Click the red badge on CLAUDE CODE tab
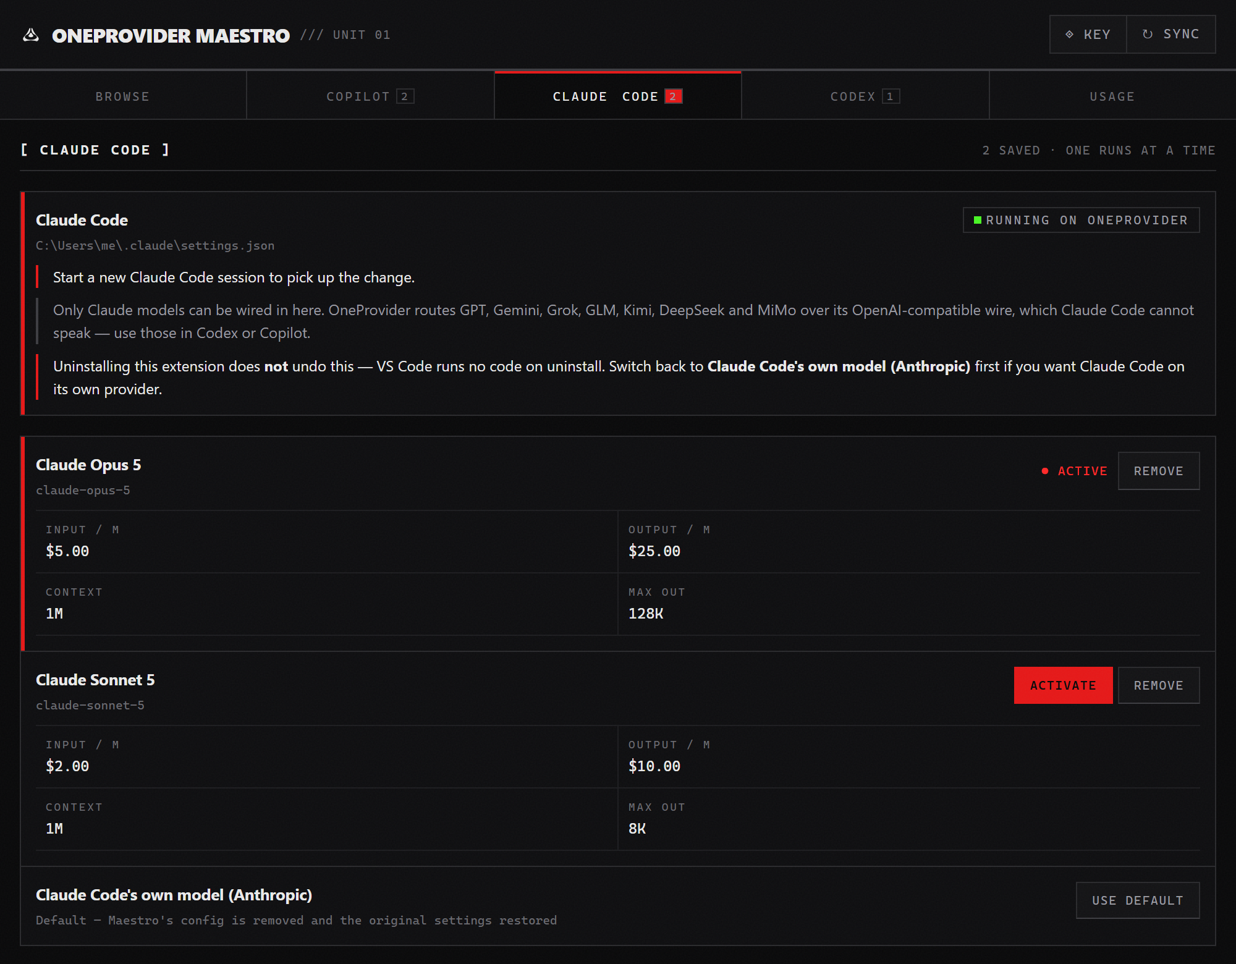The width and height of the screenshot is (1236, 964). (x=674, y=96)
